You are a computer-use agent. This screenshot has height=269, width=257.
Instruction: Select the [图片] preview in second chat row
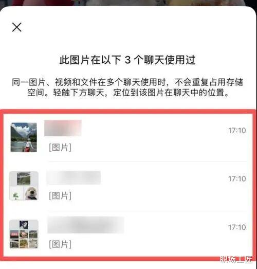pos(60,196)
